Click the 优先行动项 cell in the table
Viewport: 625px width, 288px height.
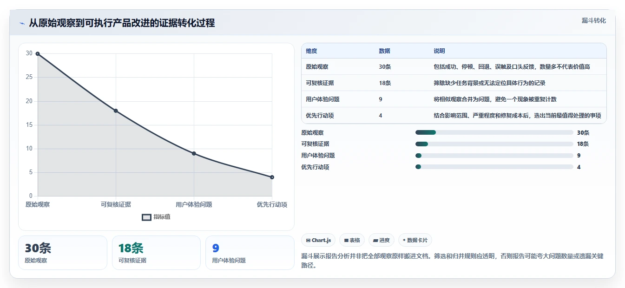coord(320,116)
